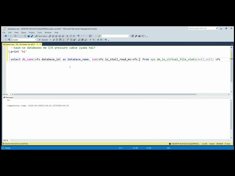Open the Find combo box dropdown arrow

[128, 36]
